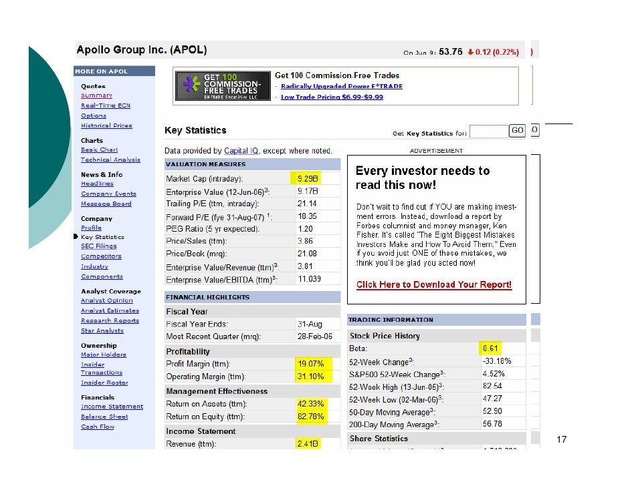Screen dimensions: 630x486
Task: Select the Enterprise Value/EBITDA value 11.039
Action: [309, 278]
